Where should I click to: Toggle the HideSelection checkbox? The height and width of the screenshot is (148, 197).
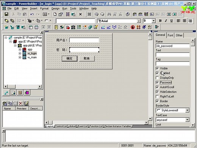157,92
